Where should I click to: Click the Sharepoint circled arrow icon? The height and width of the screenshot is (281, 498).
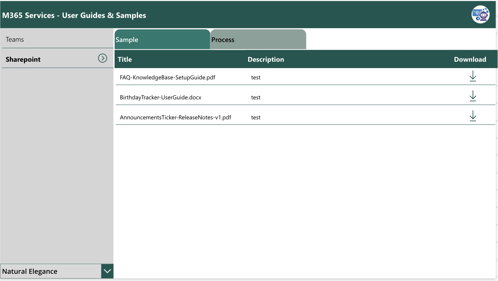(x=102, y=58)
